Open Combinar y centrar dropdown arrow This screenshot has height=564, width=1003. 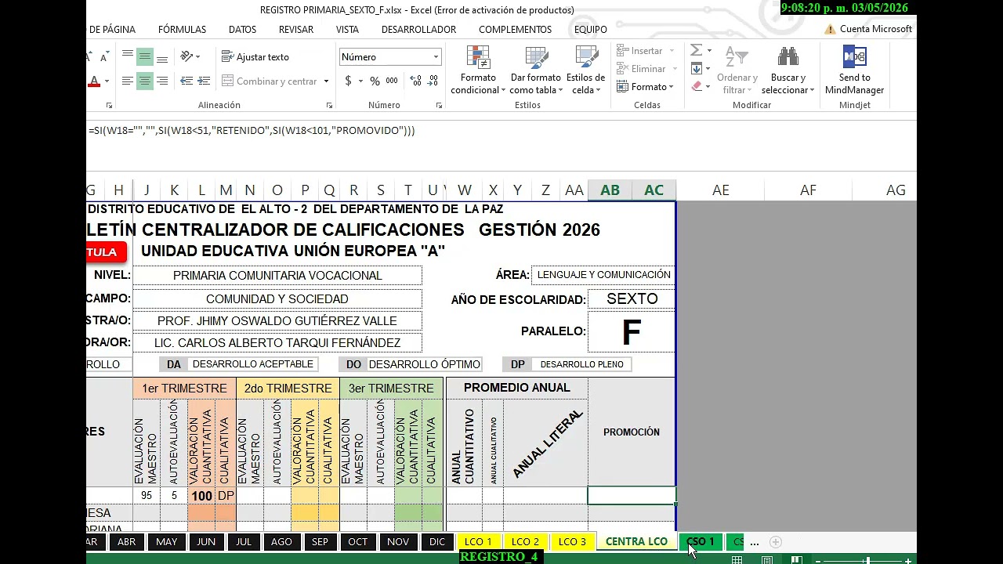point(326,81)
